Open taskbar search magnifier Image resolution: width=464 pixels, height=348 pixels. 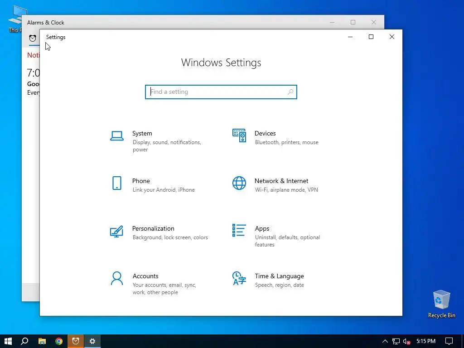(x=24, y=341)
